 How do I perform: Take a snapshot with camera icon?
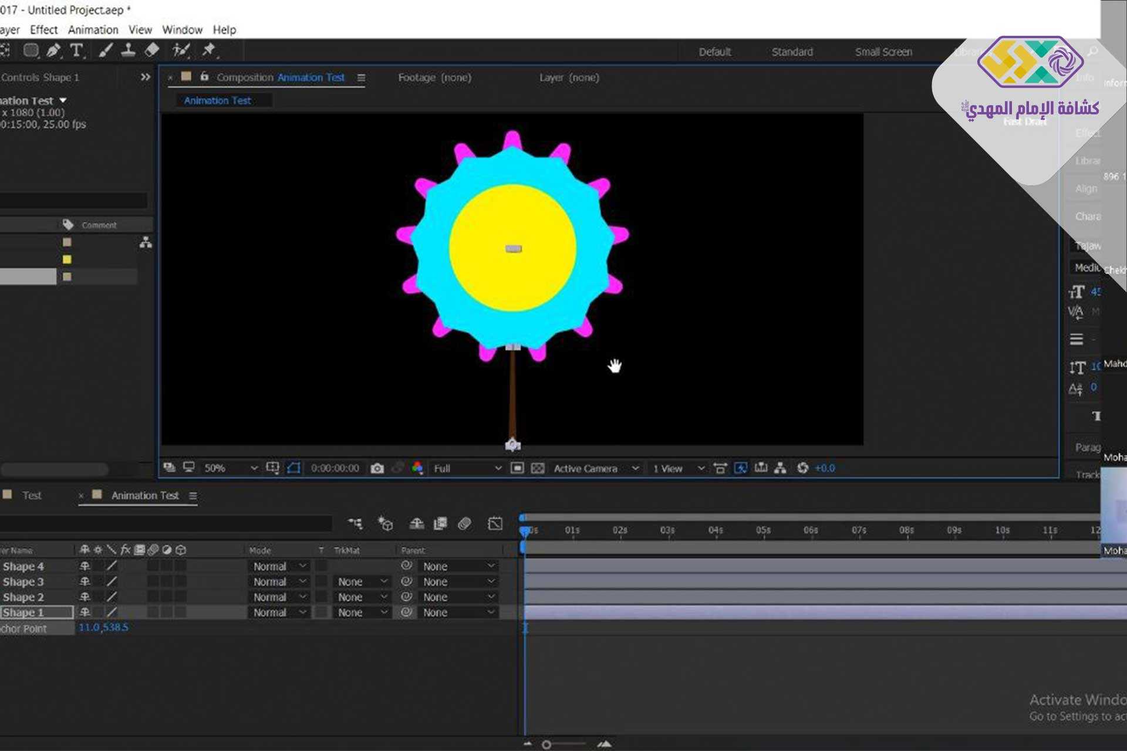377,468
